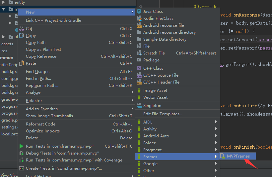Open the Analyze submenu
The height and width of the screenshot is (177, 272).
76,92
